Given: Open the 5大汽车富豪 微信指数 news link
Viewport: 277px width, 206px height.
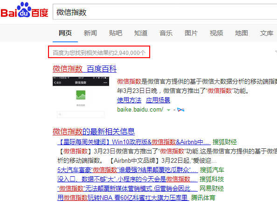Looking at the screenshot, I should [128, 170].
